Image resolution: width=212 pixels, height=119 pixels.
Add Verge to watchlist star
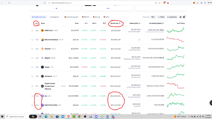(32, 67)
